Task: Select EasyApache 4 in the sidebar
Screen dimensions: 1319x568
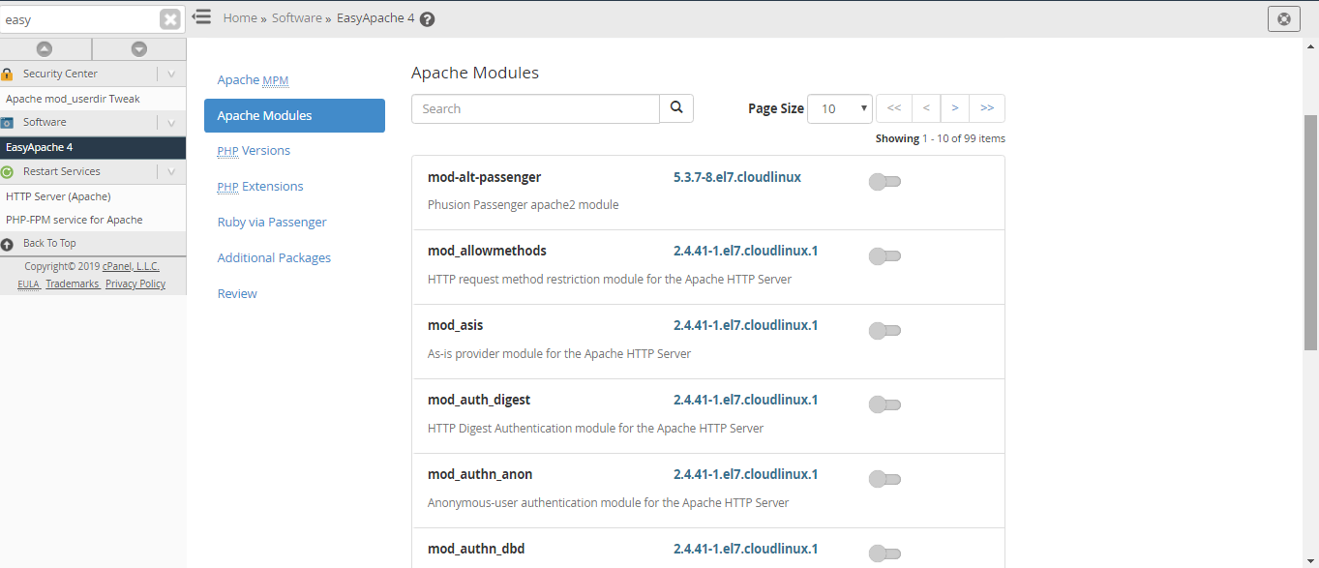Action: 93,148
